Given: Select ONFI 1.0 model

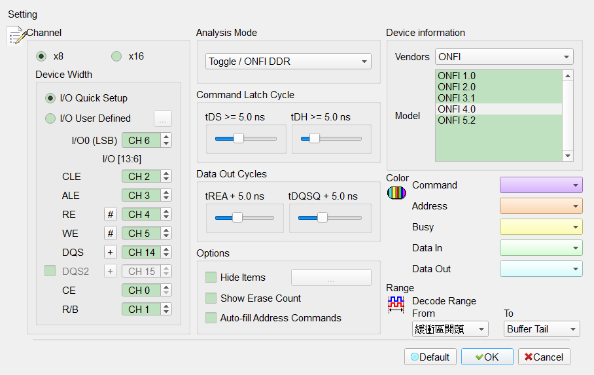Looking at the screenshot, I should [x=498, y=76].
